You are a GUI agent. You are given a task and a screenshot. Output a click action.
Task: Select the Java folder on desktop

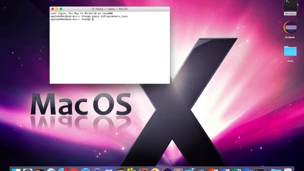[x=290, y=51]
